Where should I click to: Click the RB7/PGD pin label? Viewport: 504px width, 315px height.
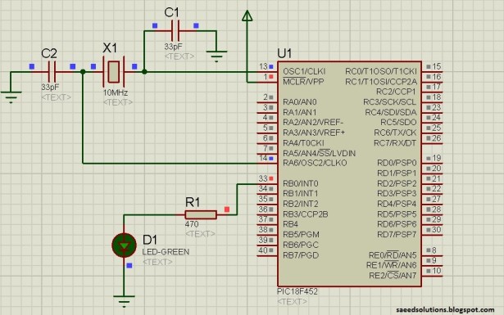[x=301, y=255]
